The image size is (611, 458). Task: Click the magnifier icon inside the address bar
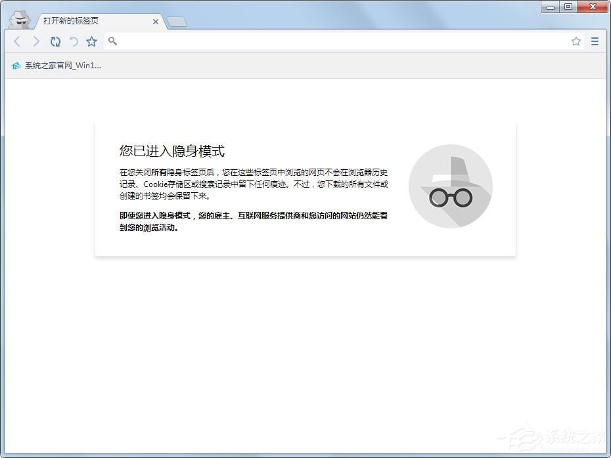(x=112, y=41)
